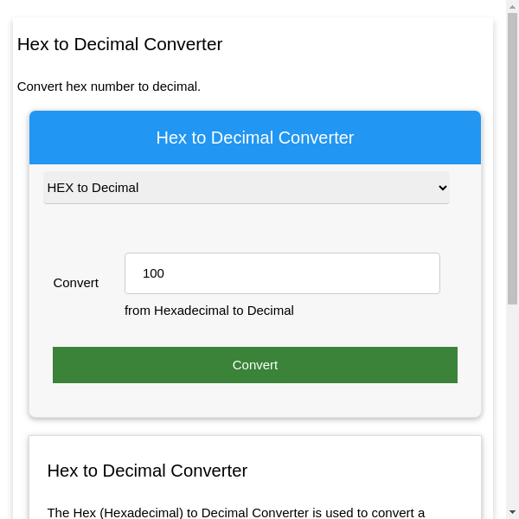Click the number 100 typed in the input
This screenshot has height=519, width=519.
pyautogui.click(x=153, y=273)
